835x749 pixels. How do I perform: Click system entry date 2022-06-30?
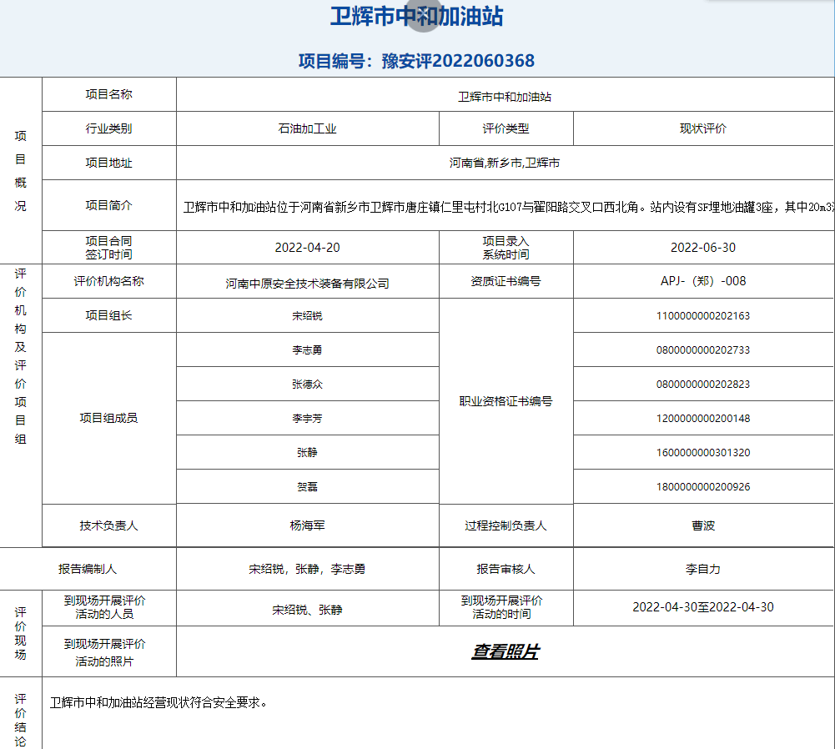coord(703,248)
